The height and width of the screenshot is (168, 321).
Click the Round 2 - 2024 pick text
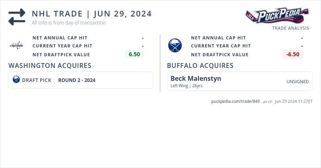pyautogui.click(x=77, y=80)
